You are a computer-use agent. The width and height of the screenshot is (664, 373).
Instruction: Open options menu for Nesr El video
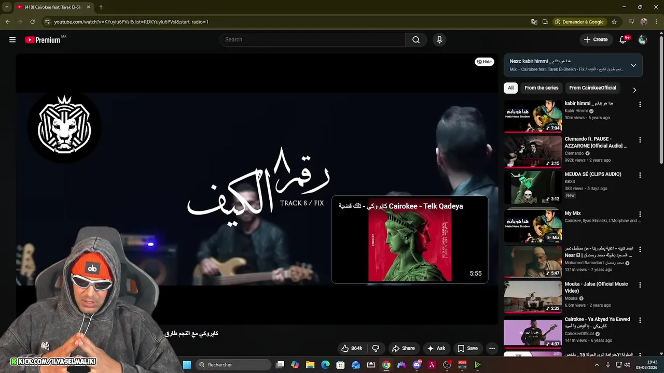(x=640, y=249)
